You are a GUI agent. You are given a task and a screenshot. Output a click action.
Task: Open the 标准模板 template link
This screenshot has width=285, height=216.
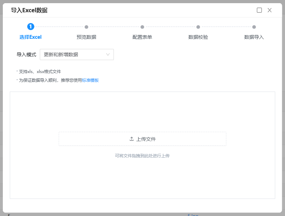[90, 80]
